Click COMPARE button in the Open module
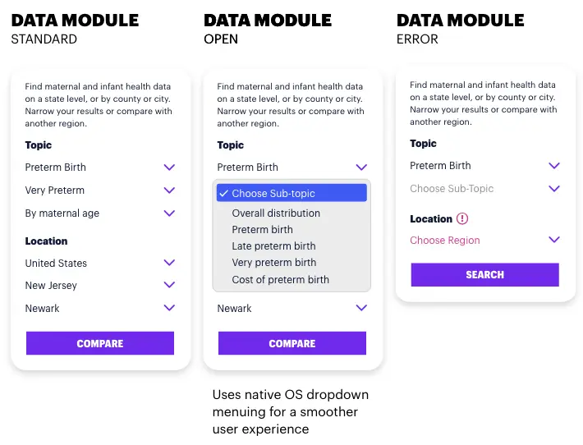 click(292, 343)
